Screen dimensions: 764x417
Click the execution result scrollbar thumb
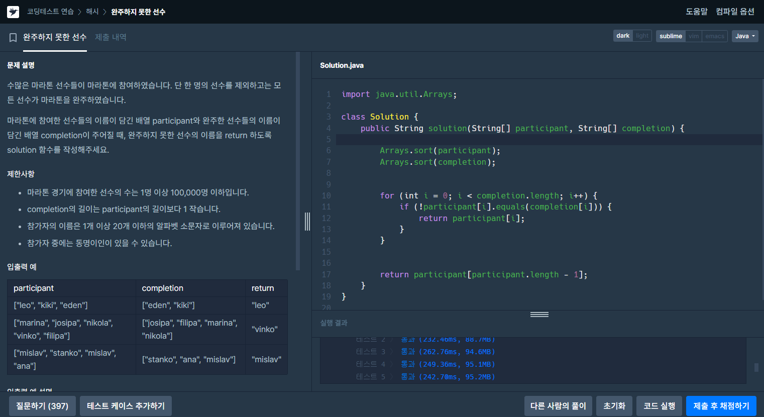[756, 367]
